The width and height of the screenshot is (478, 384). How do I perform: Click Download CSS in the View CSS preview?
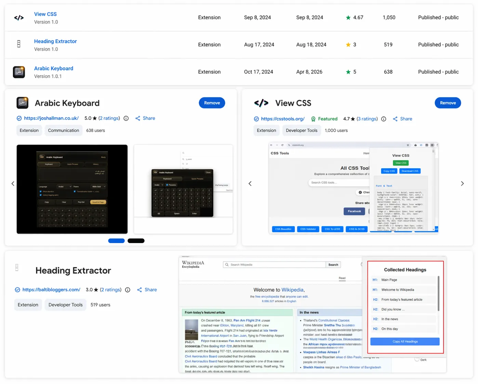(410, 171)
